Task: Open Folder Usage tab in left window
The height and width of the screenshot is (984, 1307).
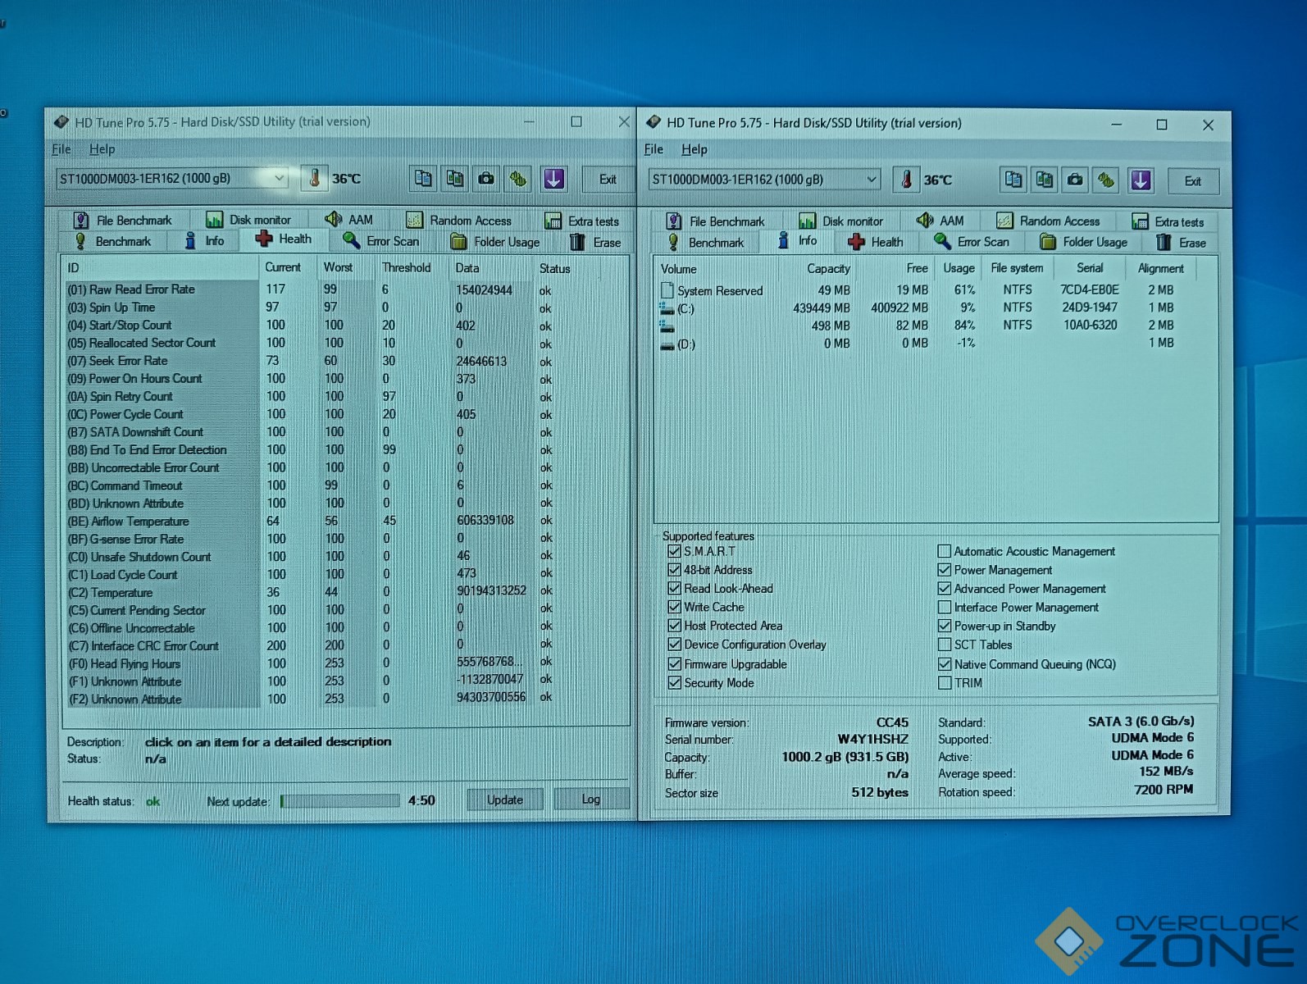Action: pos(495,242)
